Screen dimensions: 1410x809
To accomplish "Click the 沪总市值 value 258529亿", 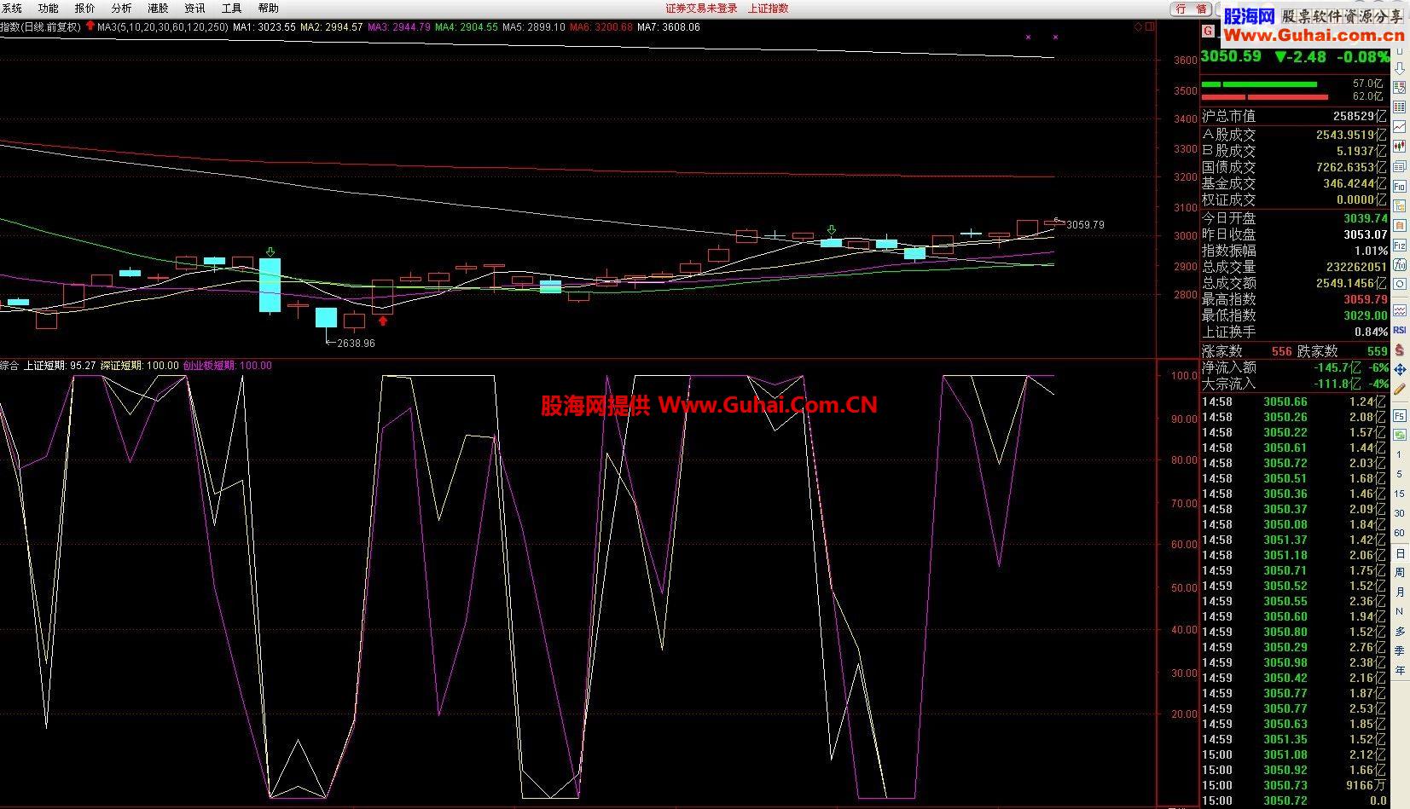I will pyautogui.click(x=1360, y=116).
